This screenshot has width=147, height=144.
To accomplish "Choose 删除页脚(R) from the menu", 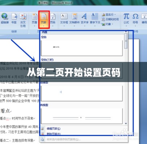I will (53, 134).
